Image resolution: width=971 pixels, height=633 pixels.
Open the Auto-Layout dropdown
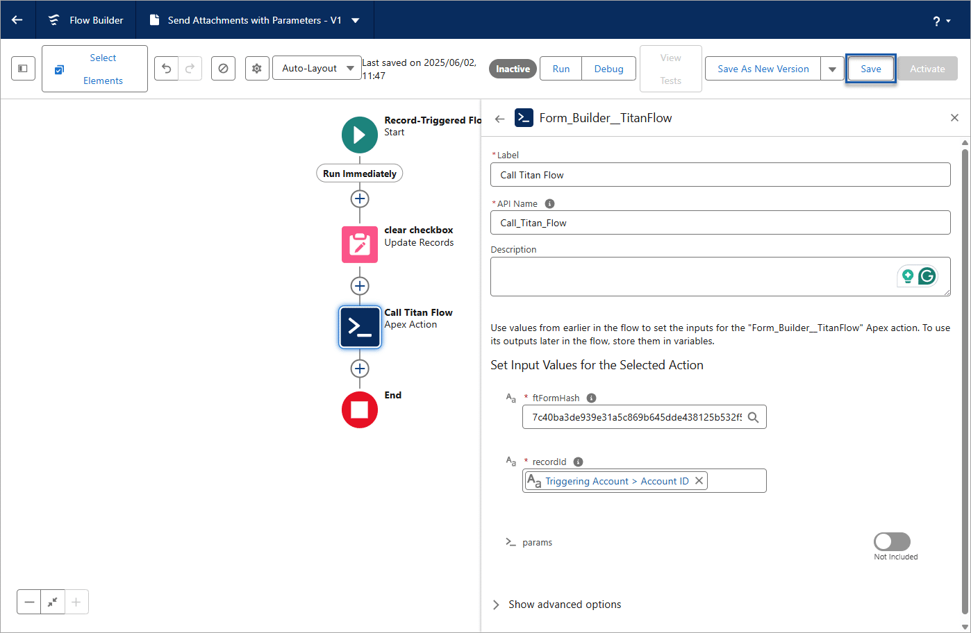pyautogui.click(x=317, y=68)
